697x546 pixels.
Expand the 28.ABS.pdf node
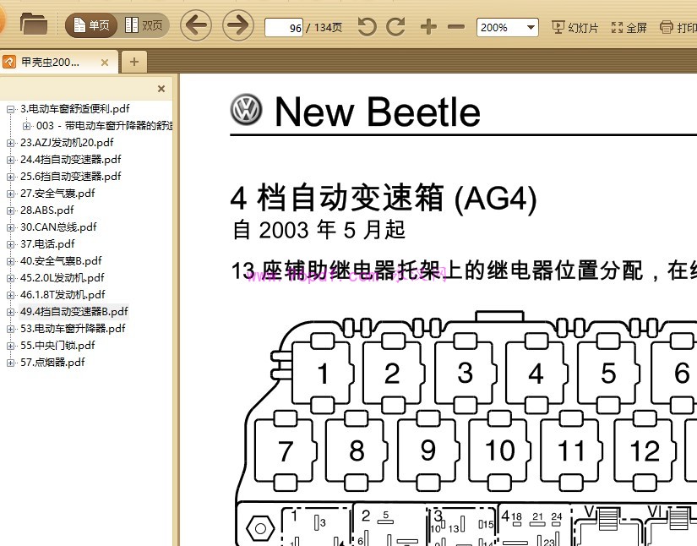point(10,210)
